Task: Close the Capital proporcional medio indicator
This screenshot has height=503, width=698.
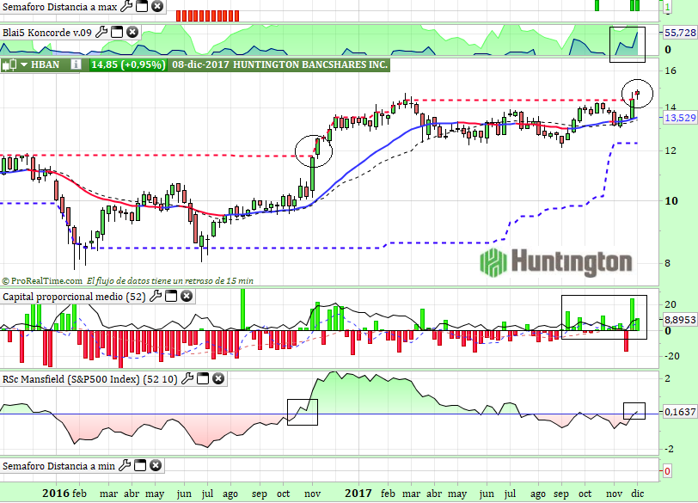Action: pyautogui.click(x=187, y=296)
